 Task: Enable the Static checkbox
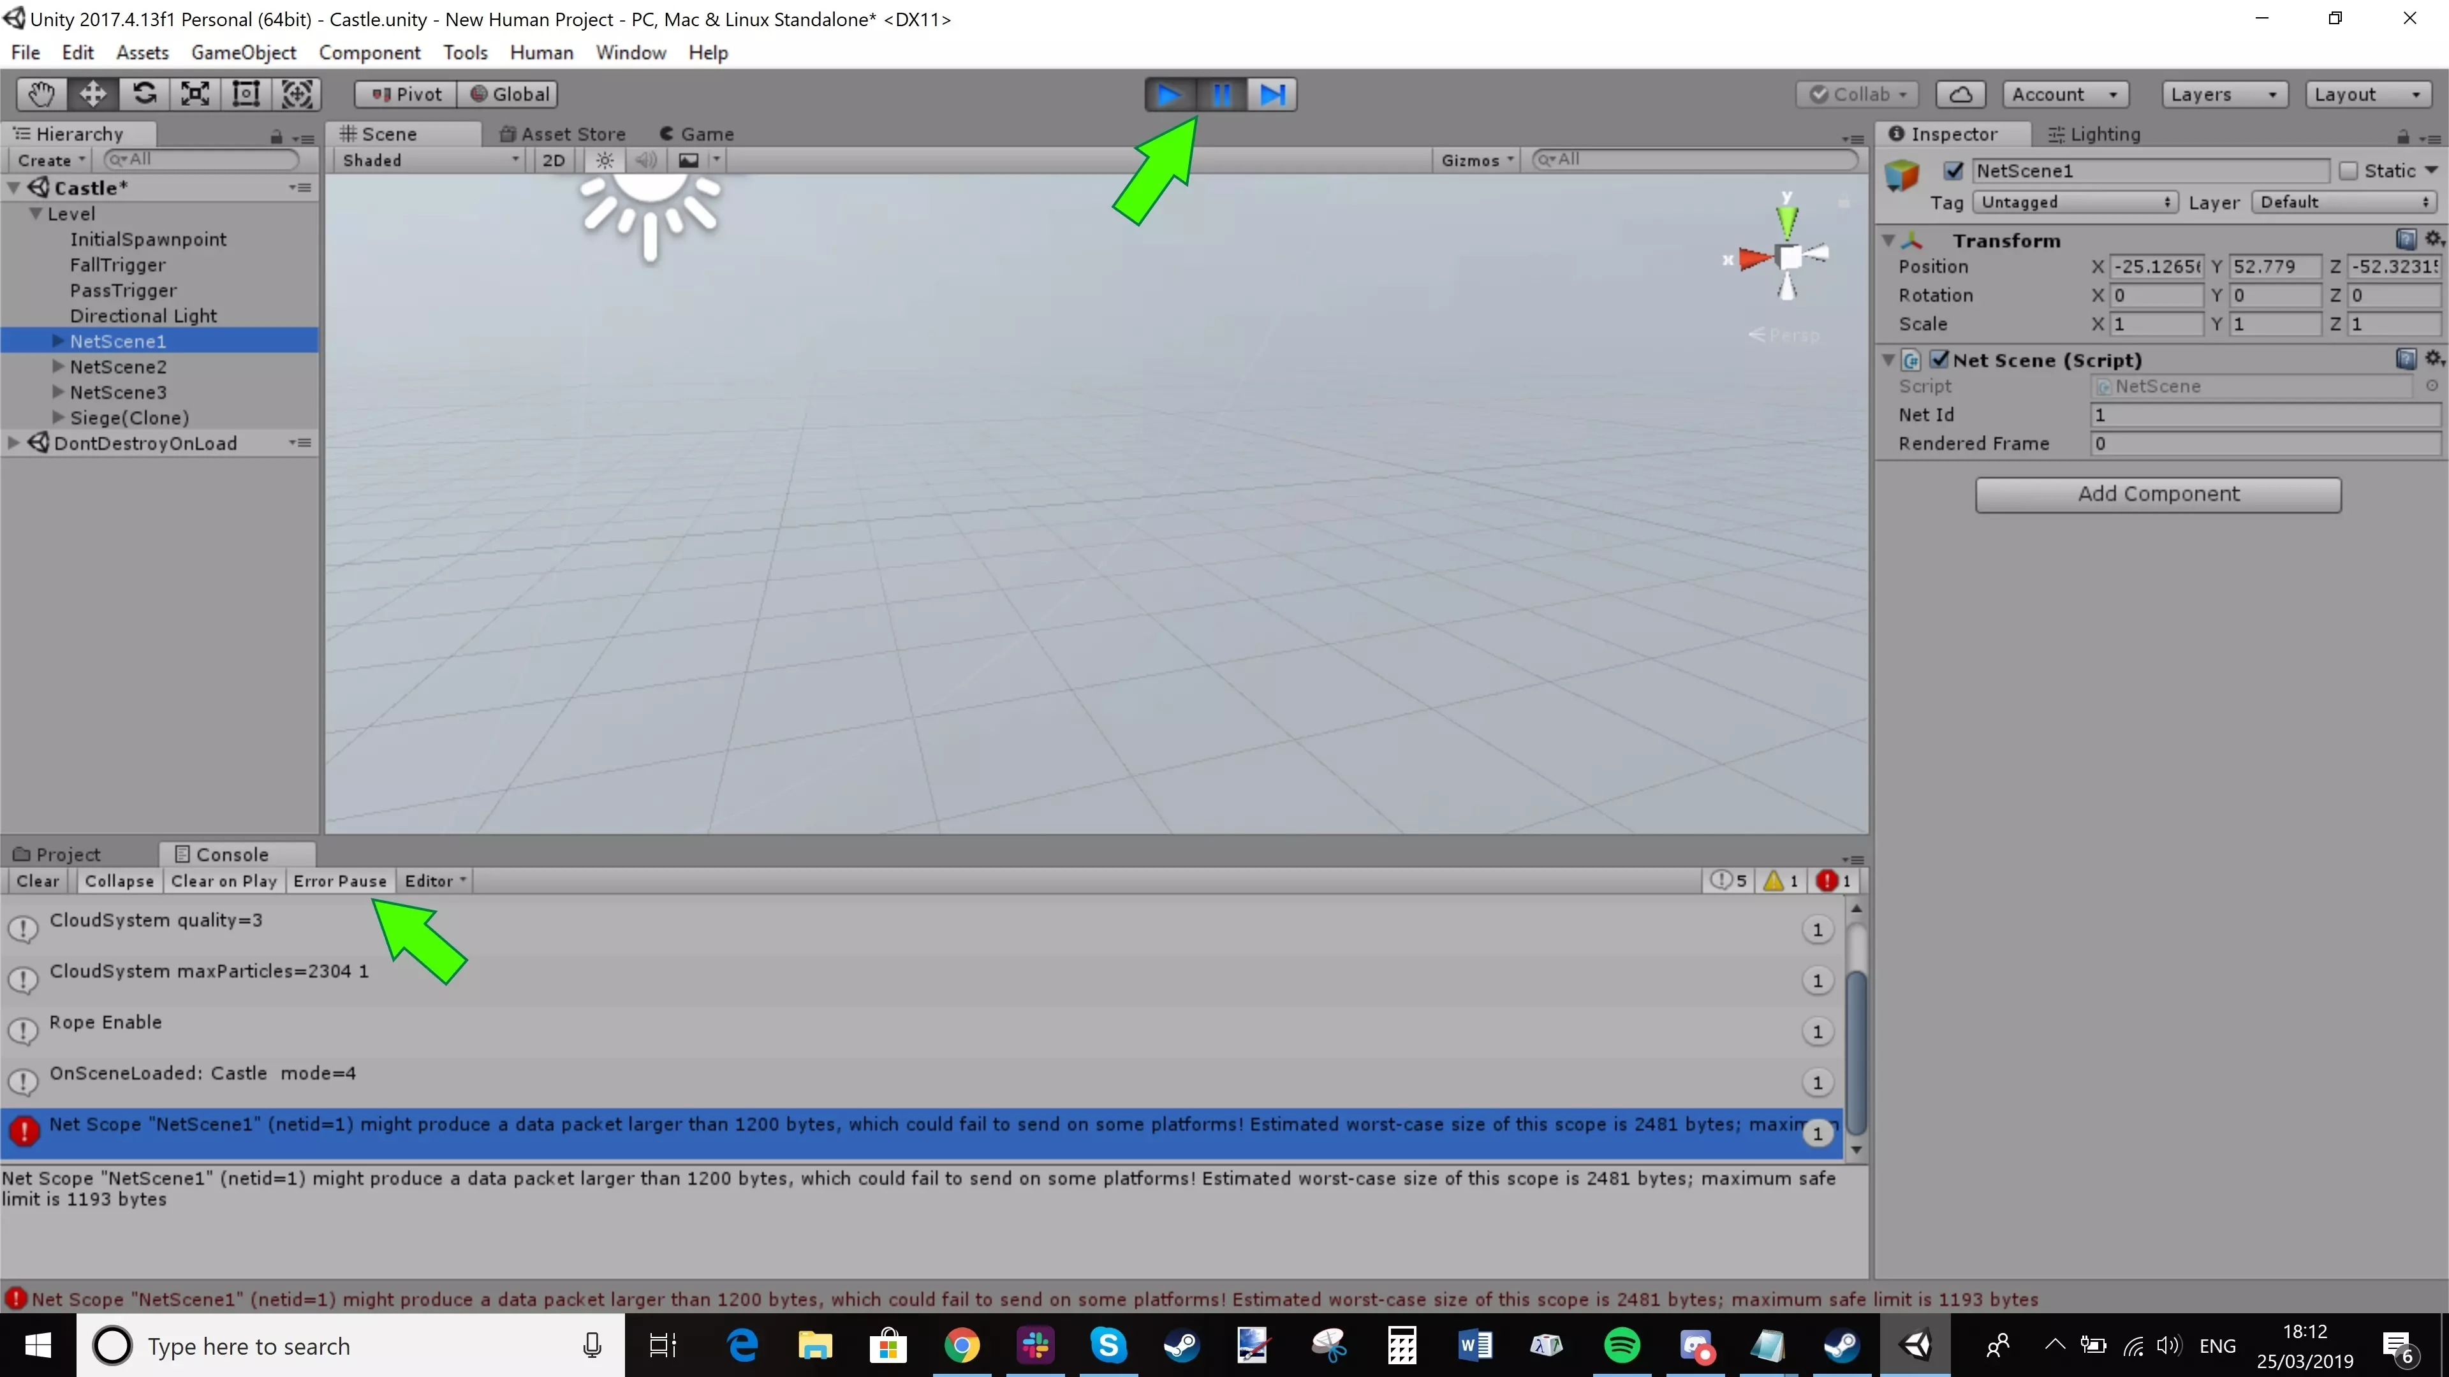pos(2349,171)
